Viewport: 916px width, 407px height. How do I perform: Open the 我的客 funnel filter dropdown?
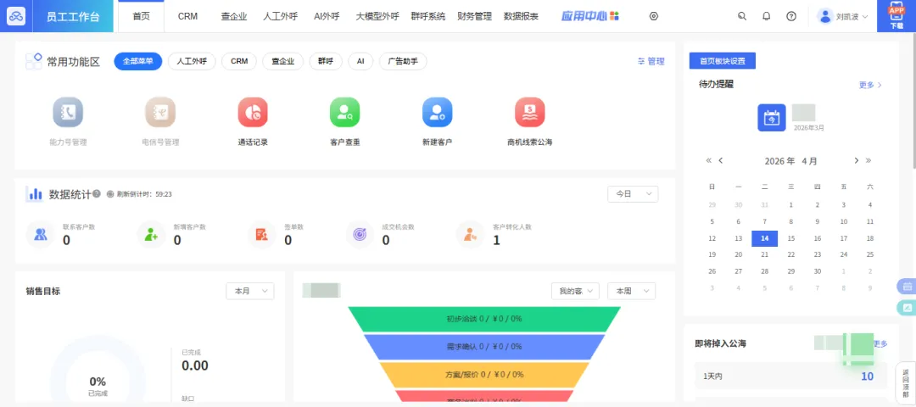tap(575, 291)
